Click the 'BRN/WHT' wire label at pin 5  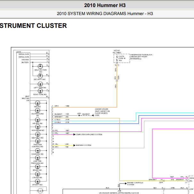pos(59,117)
